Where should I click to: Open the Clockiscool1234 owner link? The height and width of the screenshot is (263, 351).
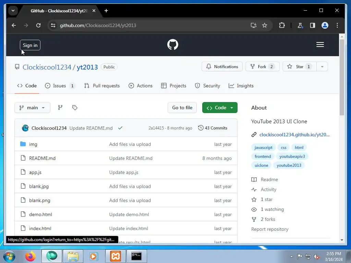(x=47, y=67)
